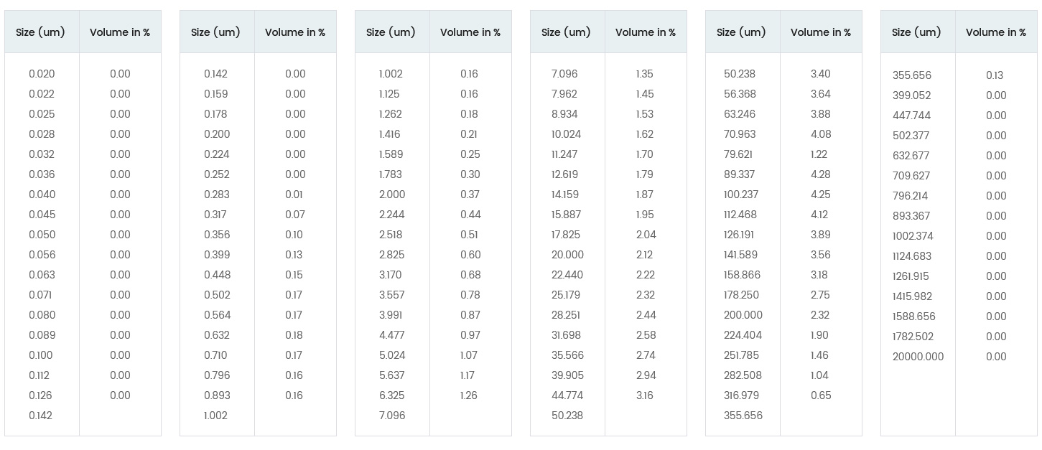Screen dimensions: 1042x450
Task: Click the volume value 0.13 in last table
Action: (x=995, y=75)
